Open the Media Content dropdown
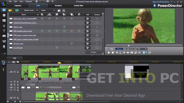Viewport: 184px width, 103px height. (x=31, y=10)
